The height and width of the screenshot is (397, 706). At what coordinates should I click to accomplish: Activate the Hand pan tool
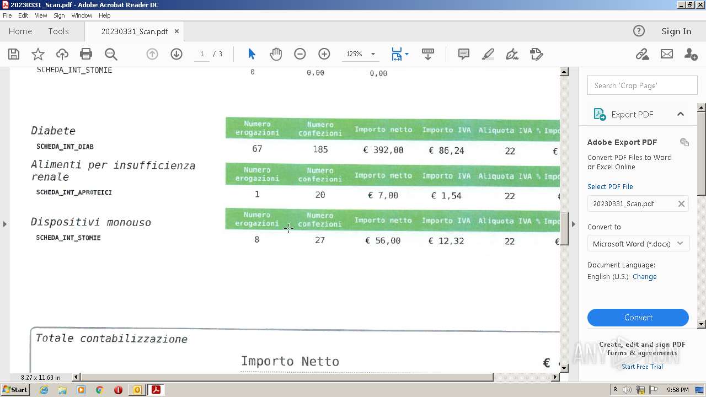click(276, 54)
